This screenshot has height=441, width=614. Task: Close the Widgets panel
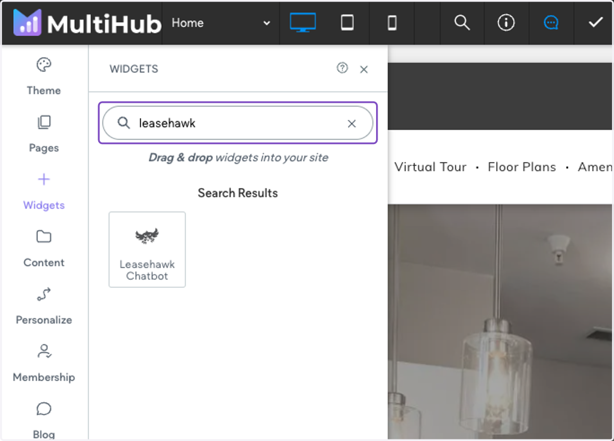[364, 69]
